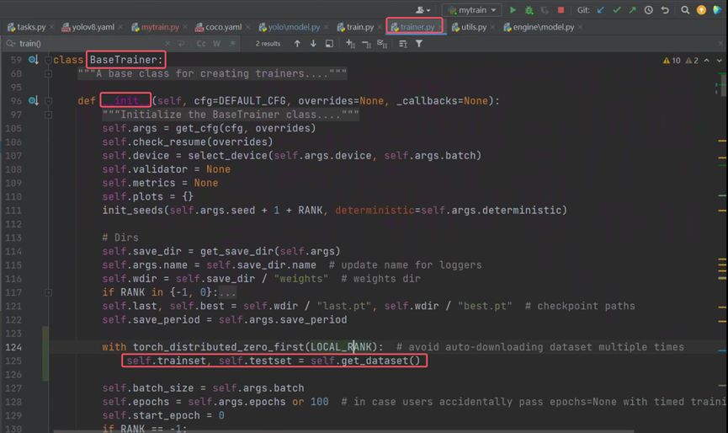Unselect occurrence in find bar
Viewport: 728px width, 433px height.
pos(366,44)
